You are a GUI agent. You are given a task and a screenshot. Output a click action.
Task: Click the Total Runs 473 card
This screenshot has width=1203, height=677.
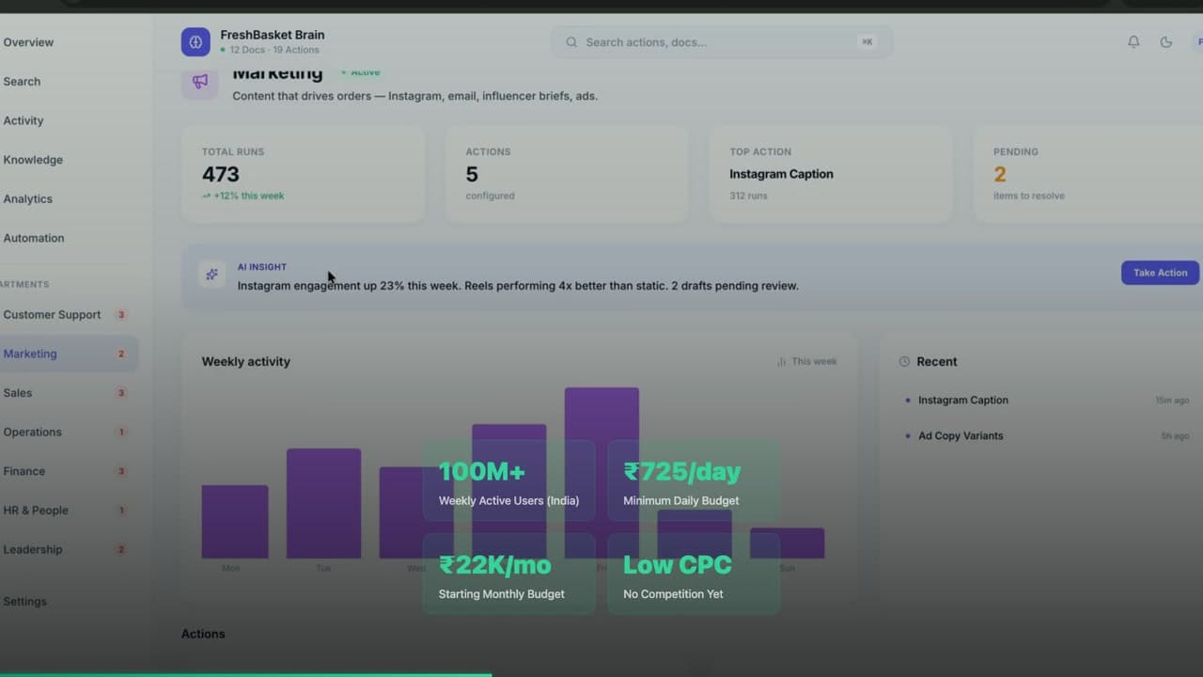click(303, 175)
